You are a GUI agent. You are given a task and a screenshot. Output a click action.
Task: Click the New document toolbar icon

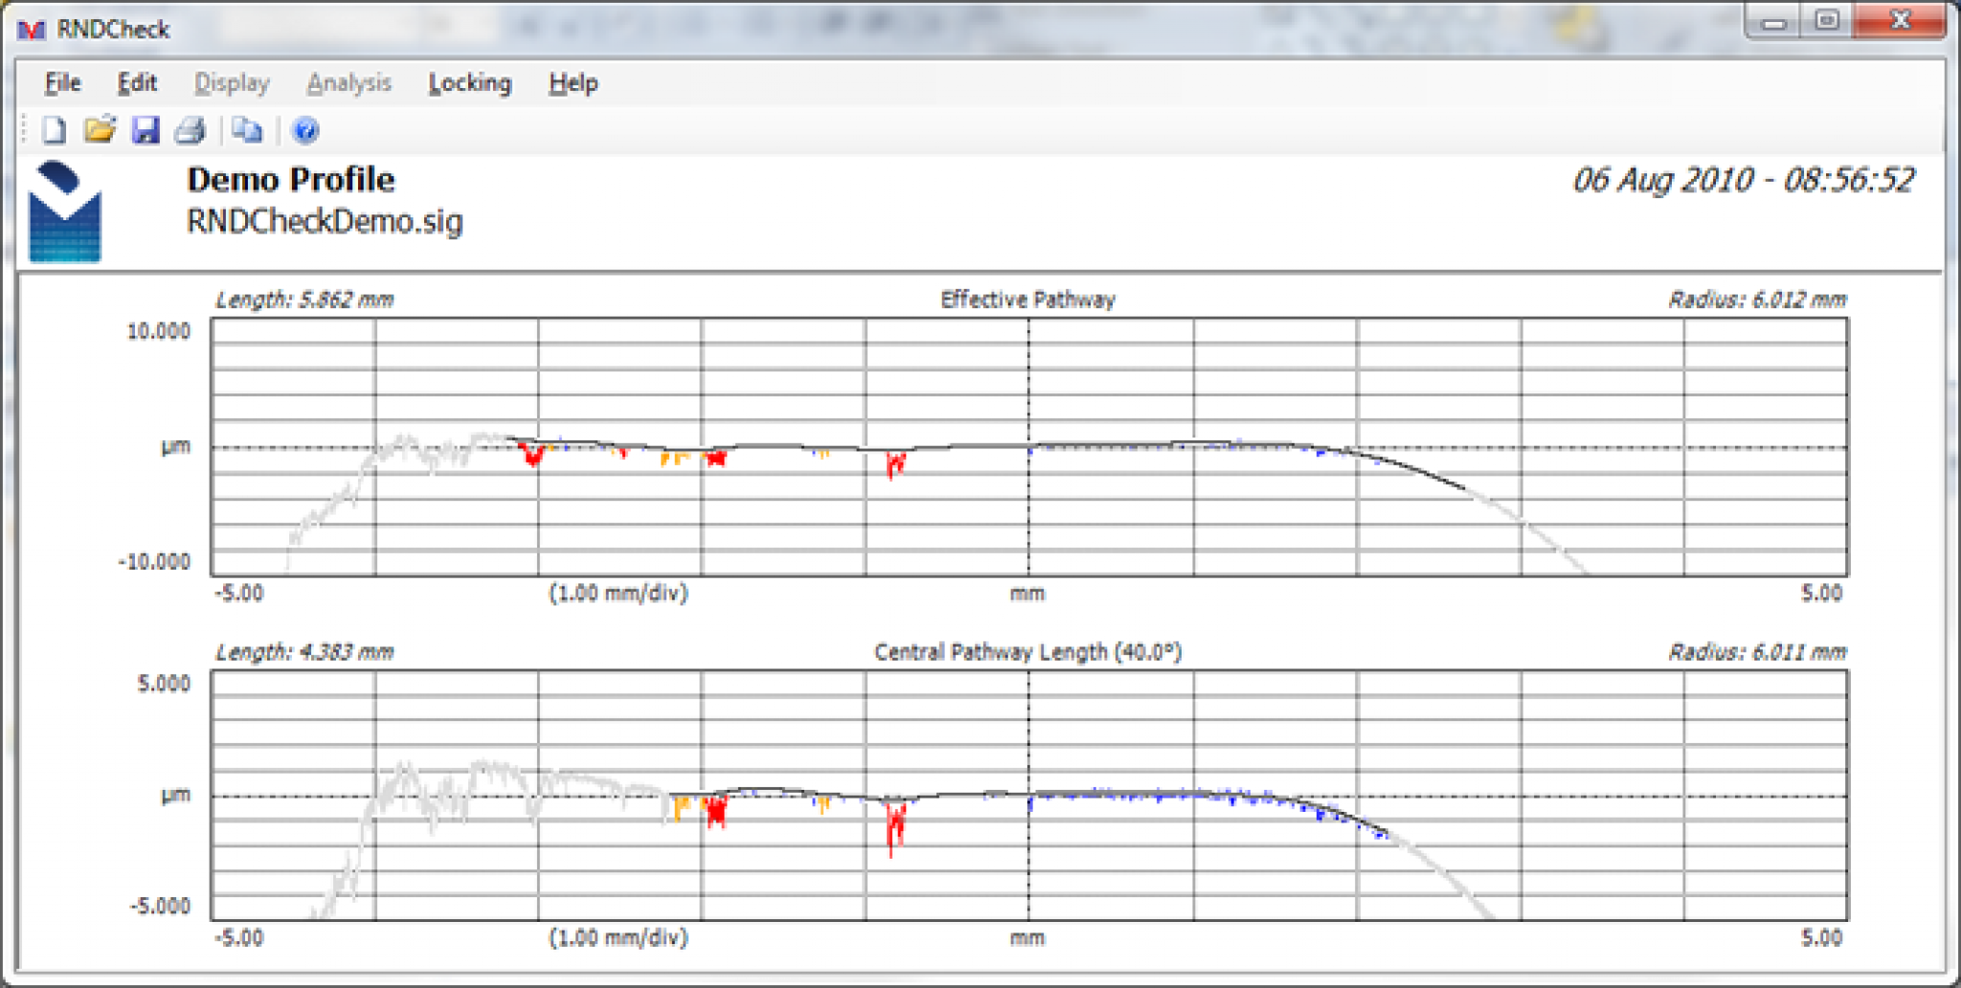coord(54,130)
